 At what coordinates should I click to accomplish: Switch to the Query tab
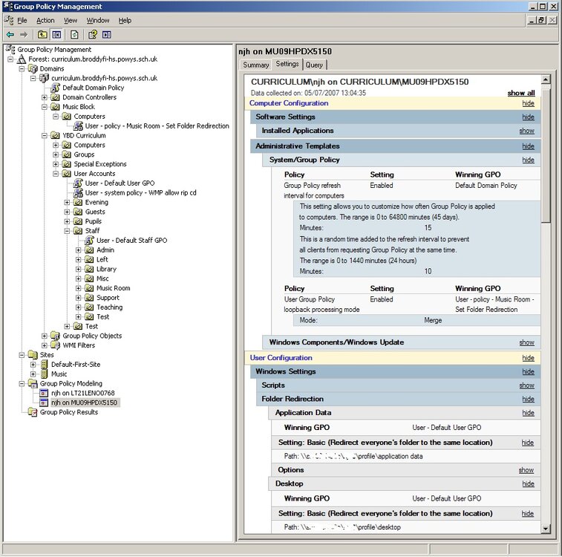(314, 65)
